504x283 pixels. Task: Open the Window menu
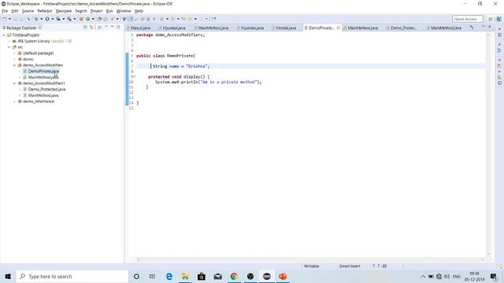point(124,11)
